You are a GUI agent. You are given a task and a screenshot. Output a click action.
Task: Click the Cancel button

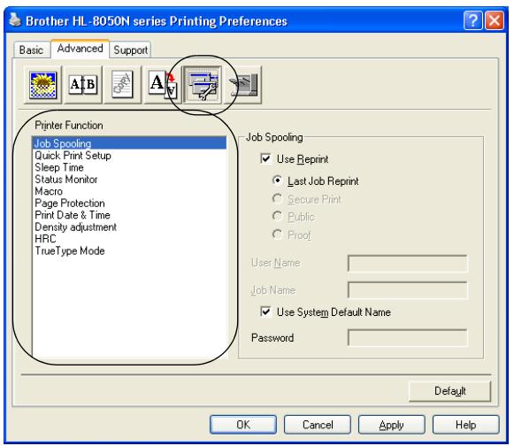pos(318,425)
